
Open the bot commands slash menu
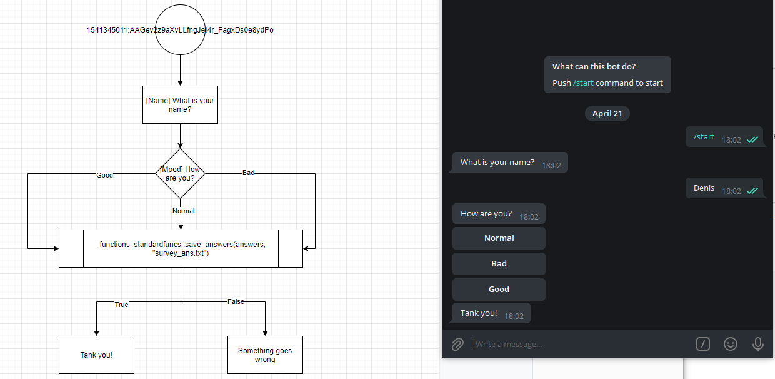[x=702, y=344]
